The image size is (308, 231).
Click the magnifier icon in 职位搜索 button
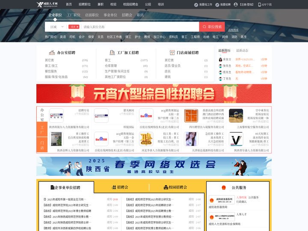click(x=204, y=27)
